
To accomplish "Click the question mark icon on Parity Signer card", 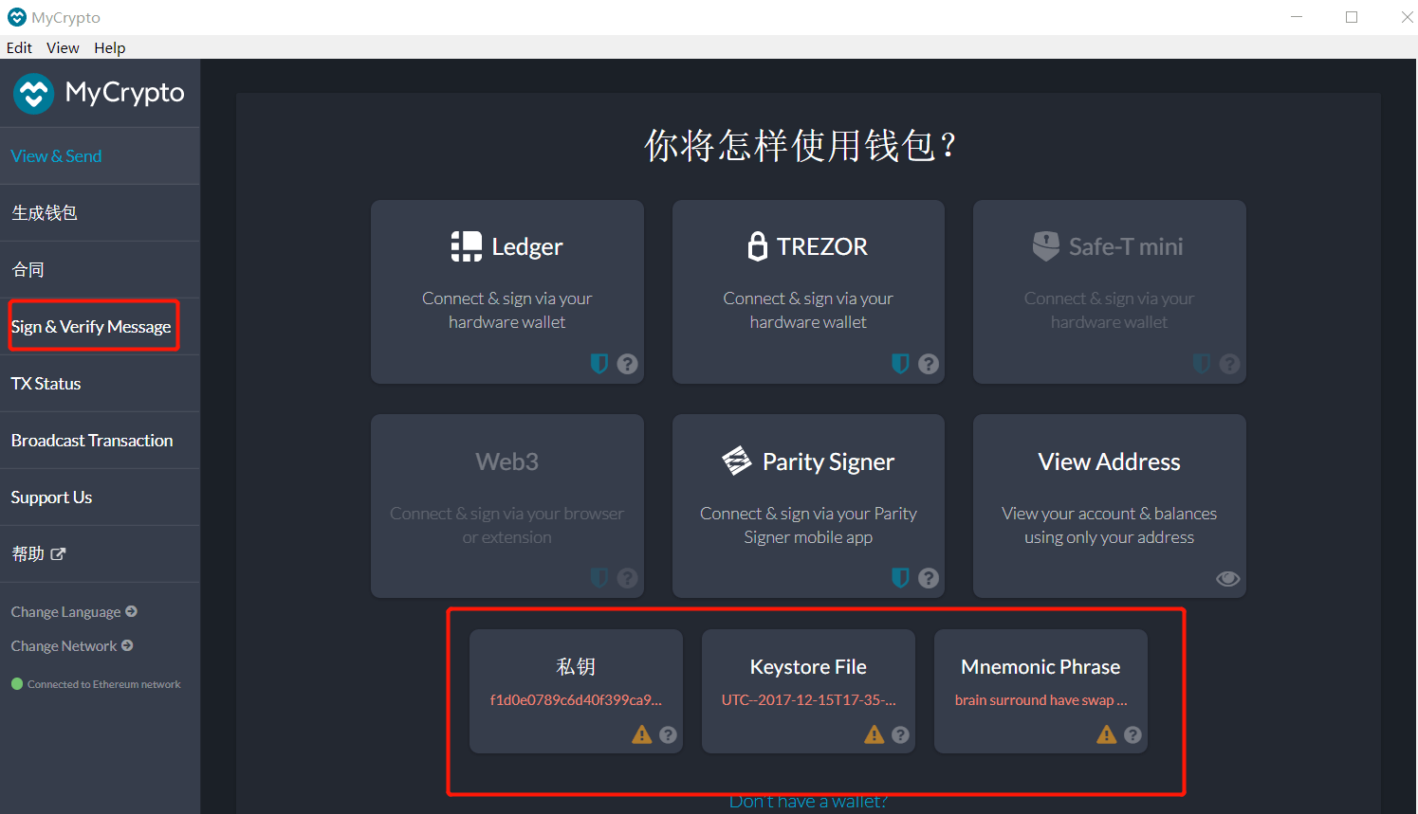I will click(x=928, y=577).
